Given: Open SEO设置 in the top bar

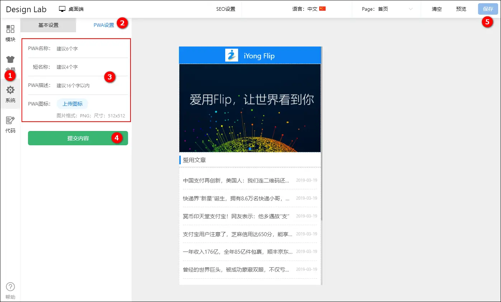Looking at the screenshot, I should tap(226, 9).
